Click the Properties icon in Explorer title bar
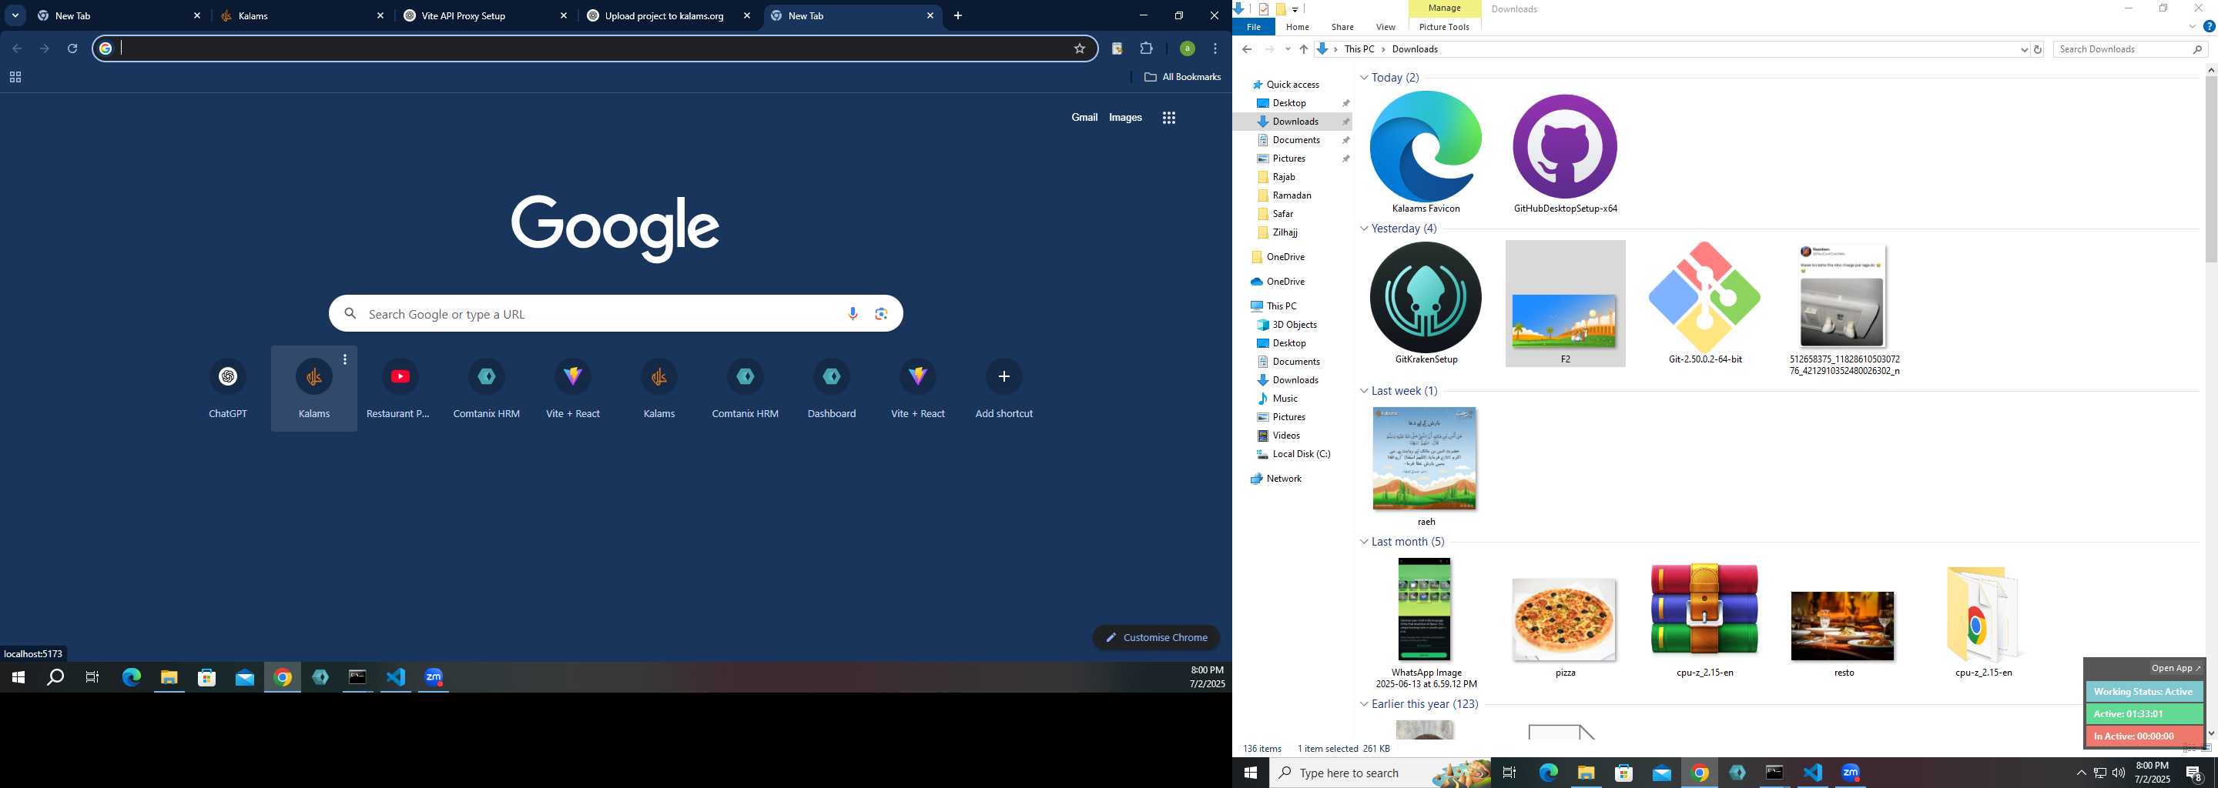Image resolution: width=2218 pixels, height=788 pixels. (x=1263, y=9)
